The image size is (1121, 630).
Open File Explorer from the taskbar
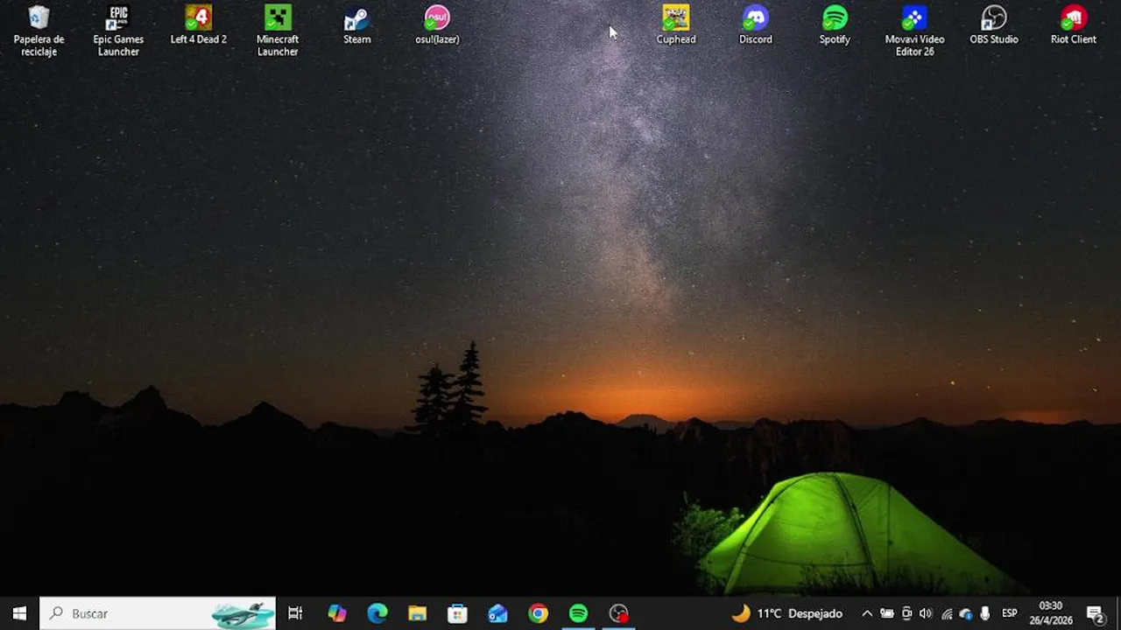[x=418, y=613]
